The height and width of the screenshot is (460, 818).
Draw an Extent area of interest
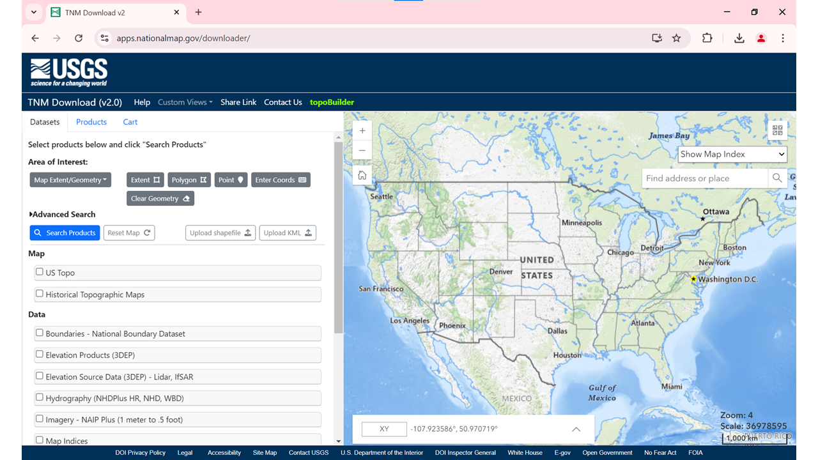pyautogui.click(x=145, y=180)
